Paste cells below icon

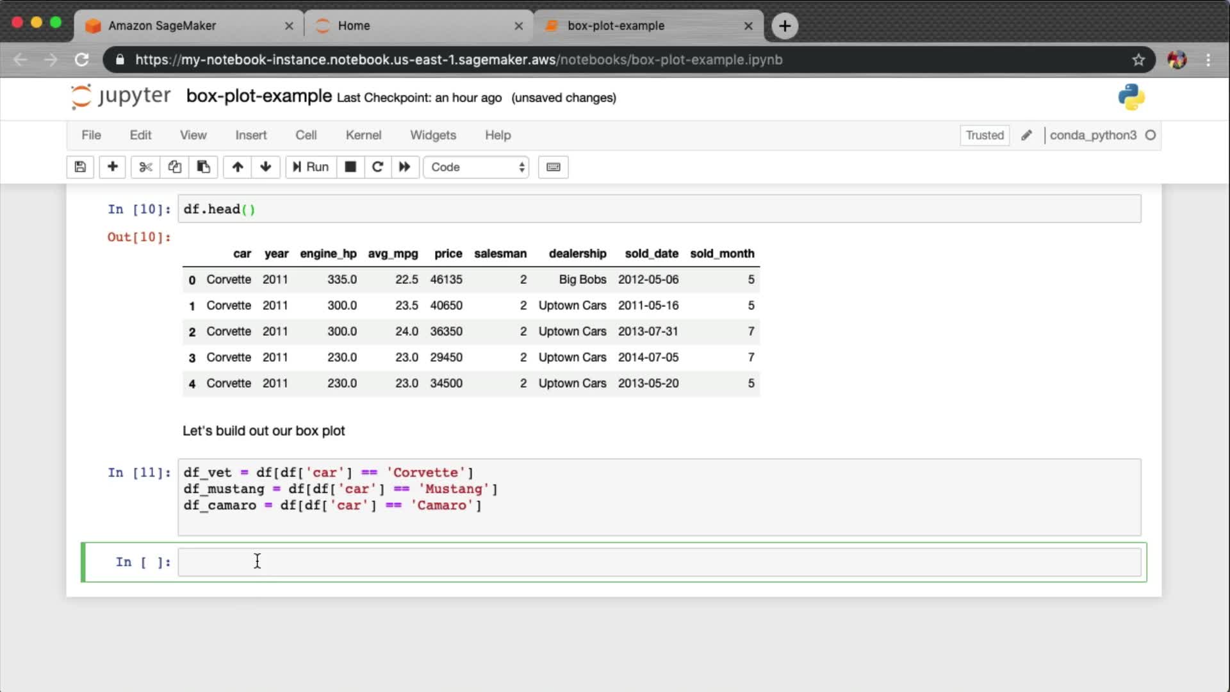(x=203, y=167)
